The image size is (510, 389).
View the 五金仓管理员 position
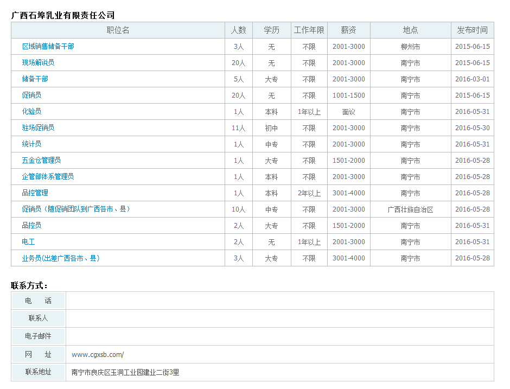pos(41,161)
